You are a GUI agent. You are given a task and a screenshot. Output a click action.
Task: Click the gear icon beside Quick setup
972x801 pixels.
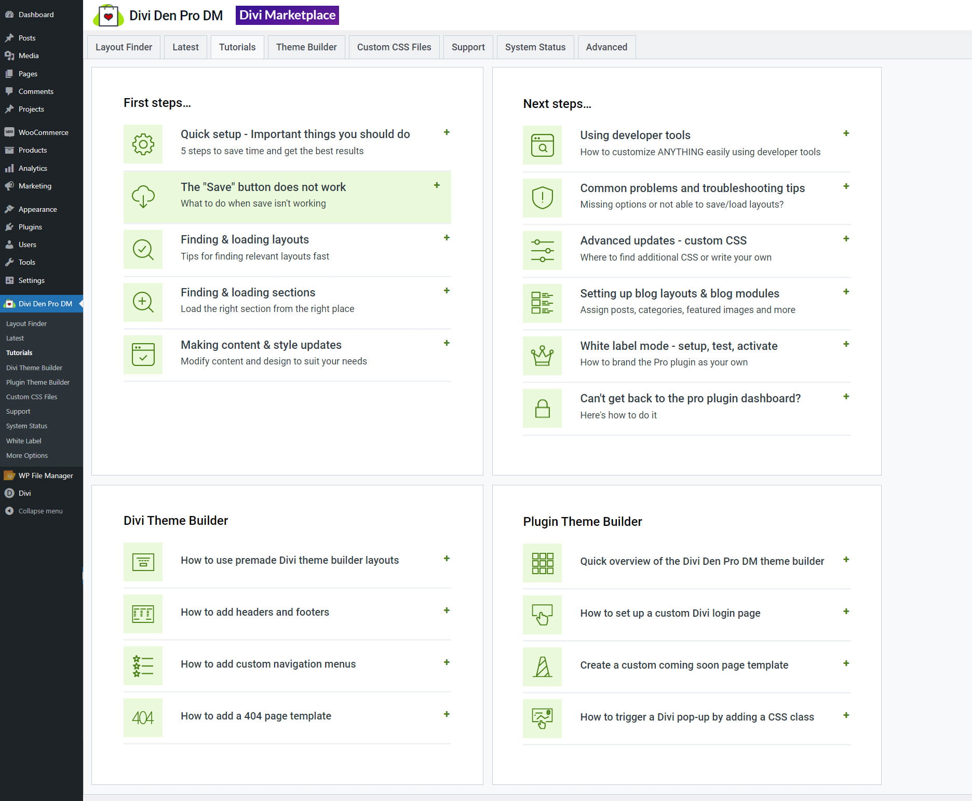[143, 144]
